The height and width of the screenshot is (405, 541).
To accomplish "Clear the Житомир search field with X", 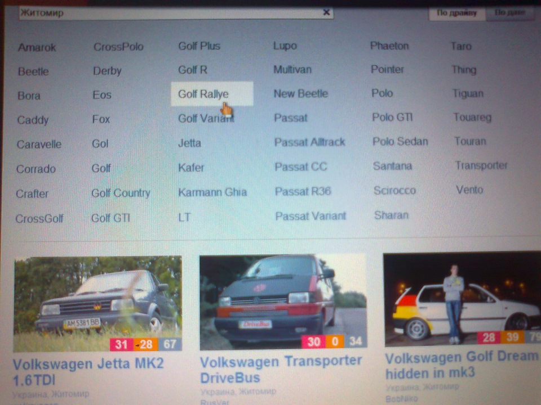I will coord(326,12).
